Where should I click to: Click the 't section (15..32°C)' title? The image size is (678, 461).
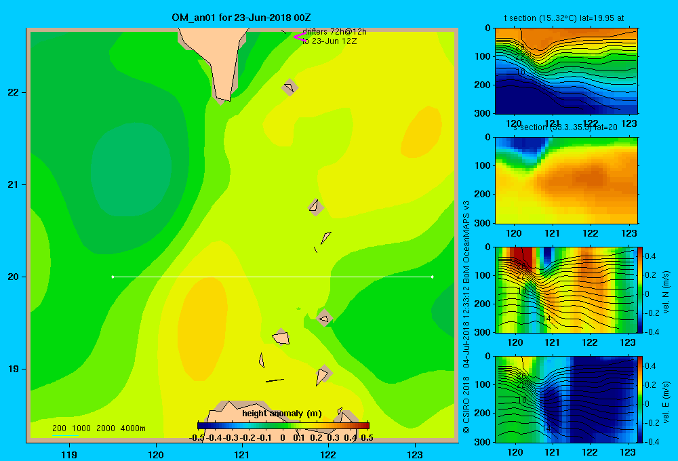[564, 18]
